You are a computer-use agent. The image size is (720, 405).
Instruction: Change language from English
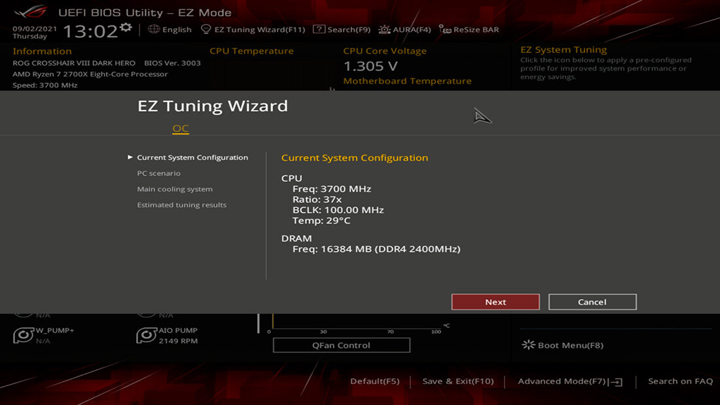pyautogui.click(x=177, y=29)
